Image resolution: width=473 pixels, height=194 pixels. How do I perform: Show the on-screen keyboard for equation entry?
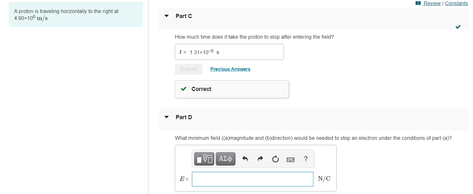coord(290,159)
